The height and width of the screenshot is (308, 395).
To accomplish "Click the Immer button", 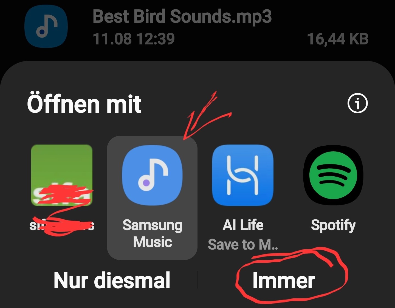I will [x=284, y=280].
